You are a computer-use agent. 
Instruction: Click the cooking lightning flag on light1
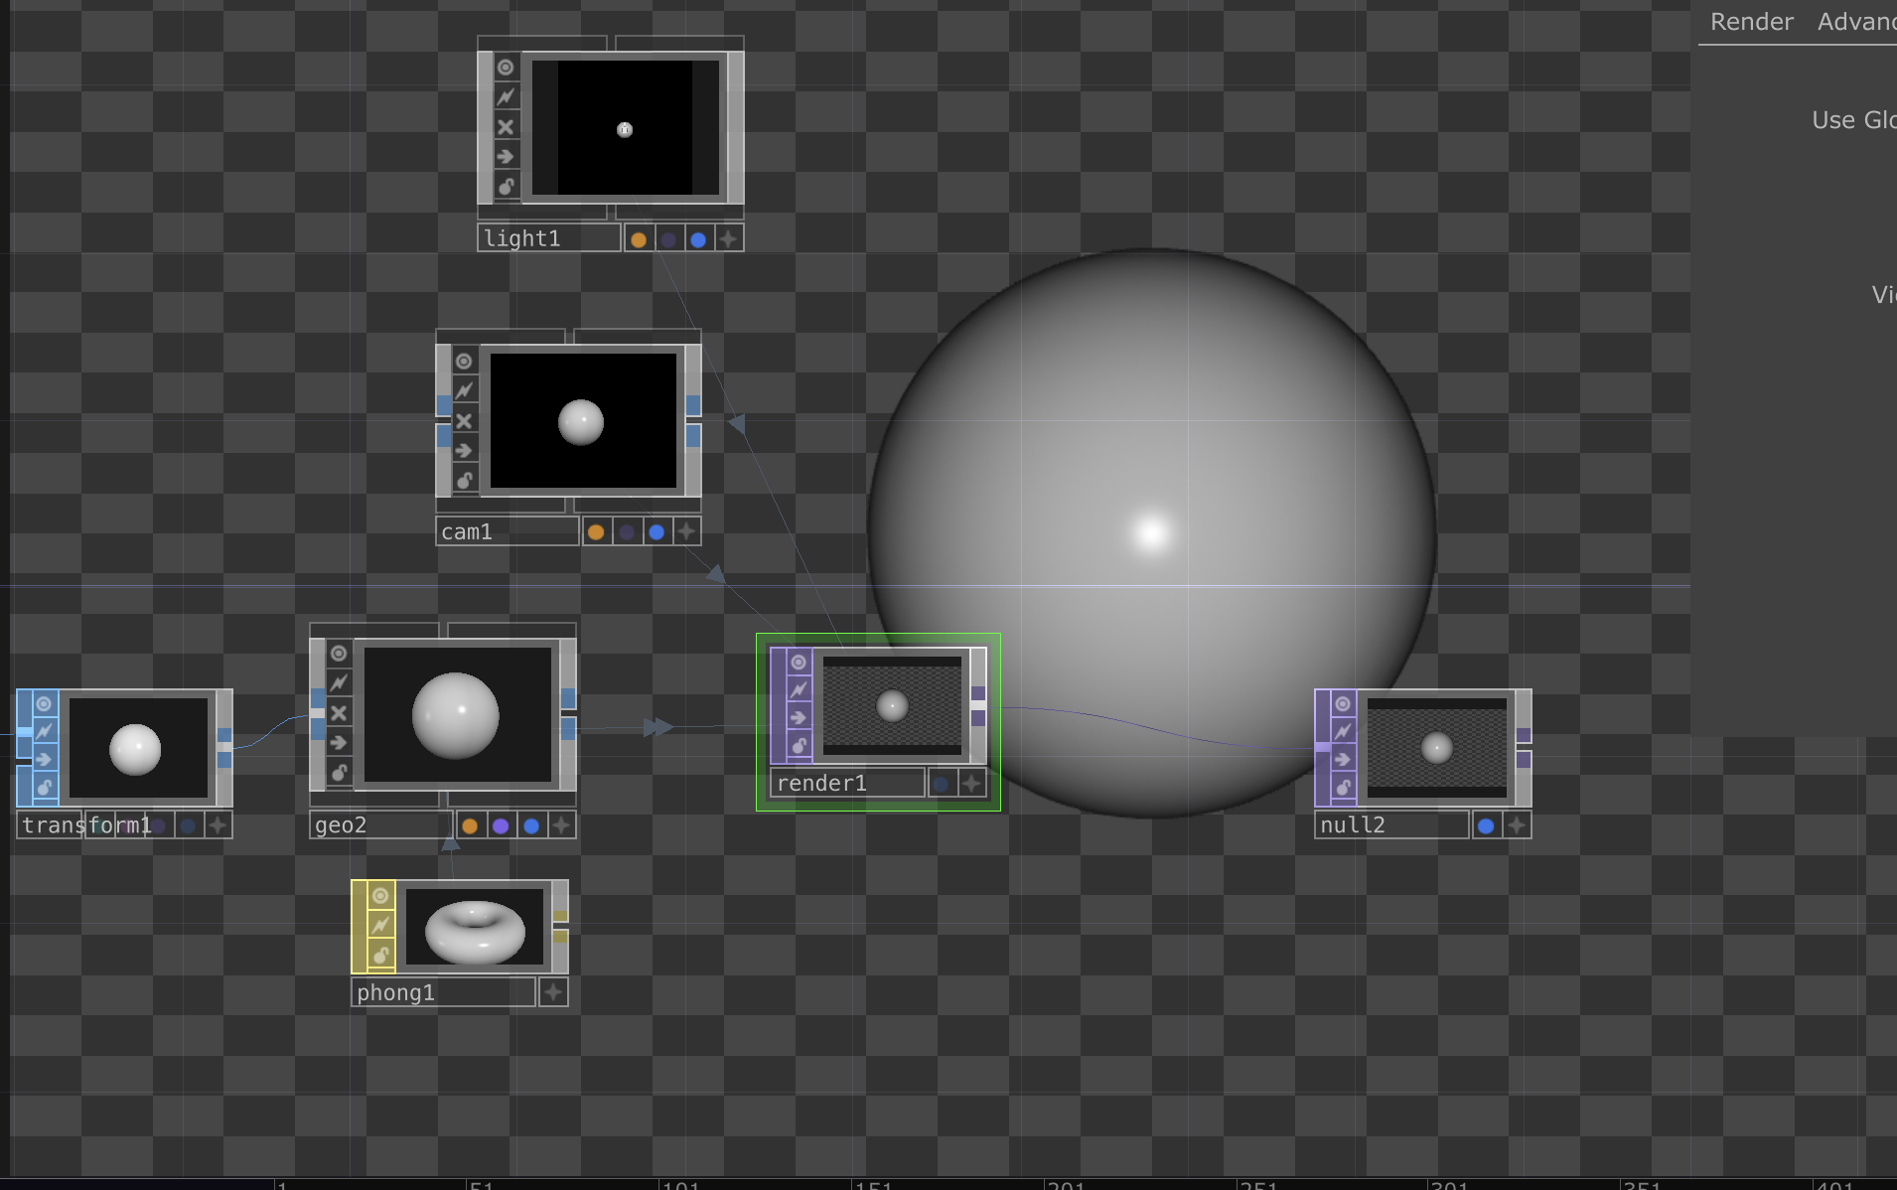pos(506,96)
